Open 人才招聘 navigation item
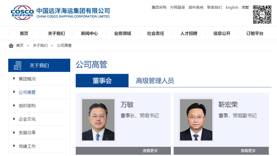The height and width of the screenshot is (156, 277). point(189,33)
